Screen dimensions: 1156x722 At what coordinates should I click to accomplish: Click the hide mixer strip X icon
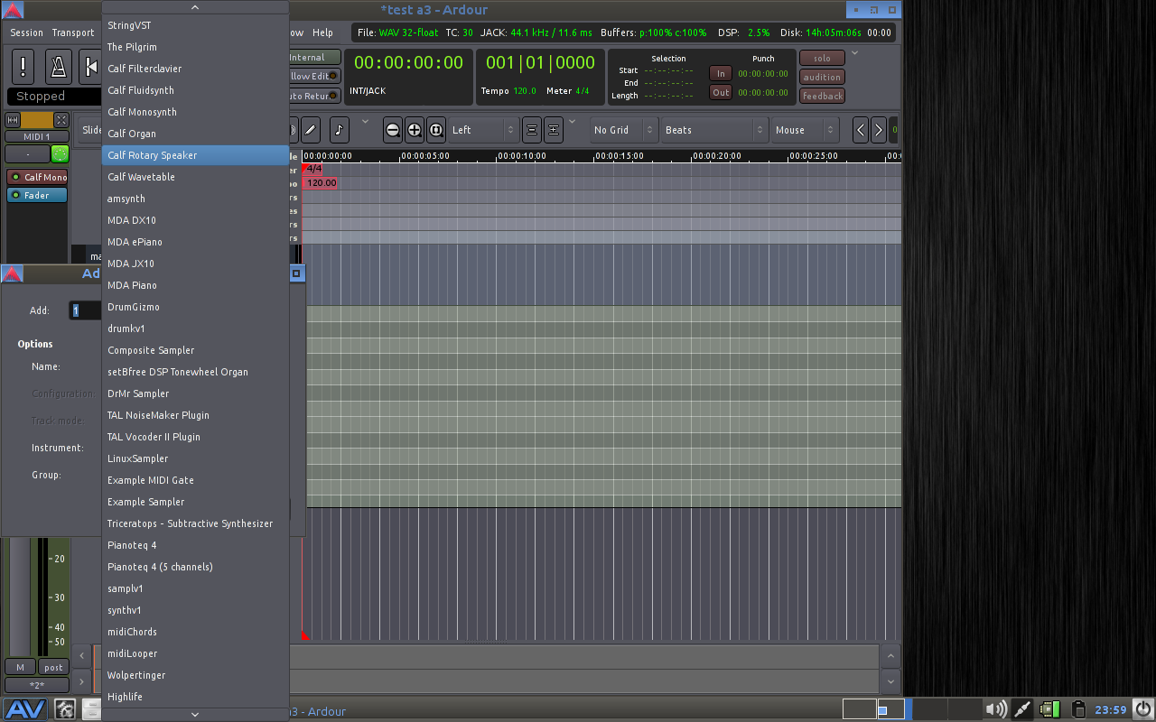[61, 119]
